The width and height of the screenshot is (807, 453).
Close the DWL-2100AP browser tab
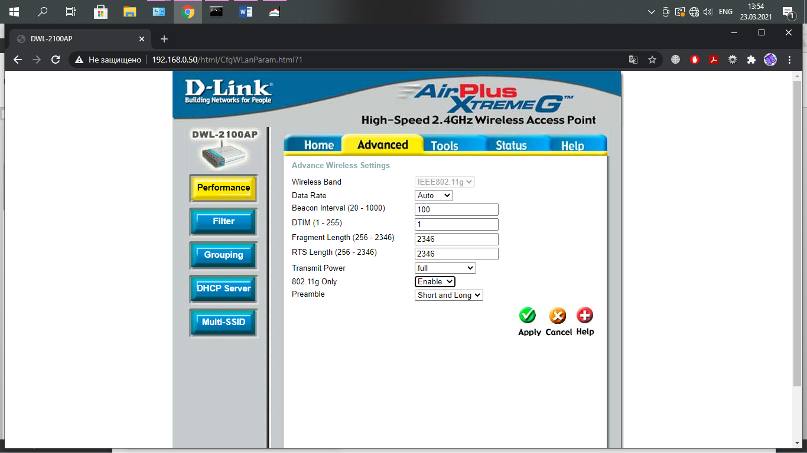142,39
